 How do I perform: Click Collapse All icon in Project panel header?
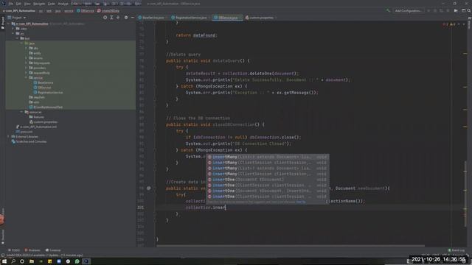[118, 18]
